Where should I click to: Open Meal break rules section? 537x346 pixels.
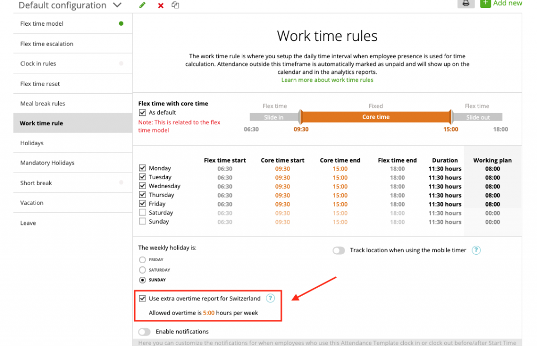tap(72, 104)
